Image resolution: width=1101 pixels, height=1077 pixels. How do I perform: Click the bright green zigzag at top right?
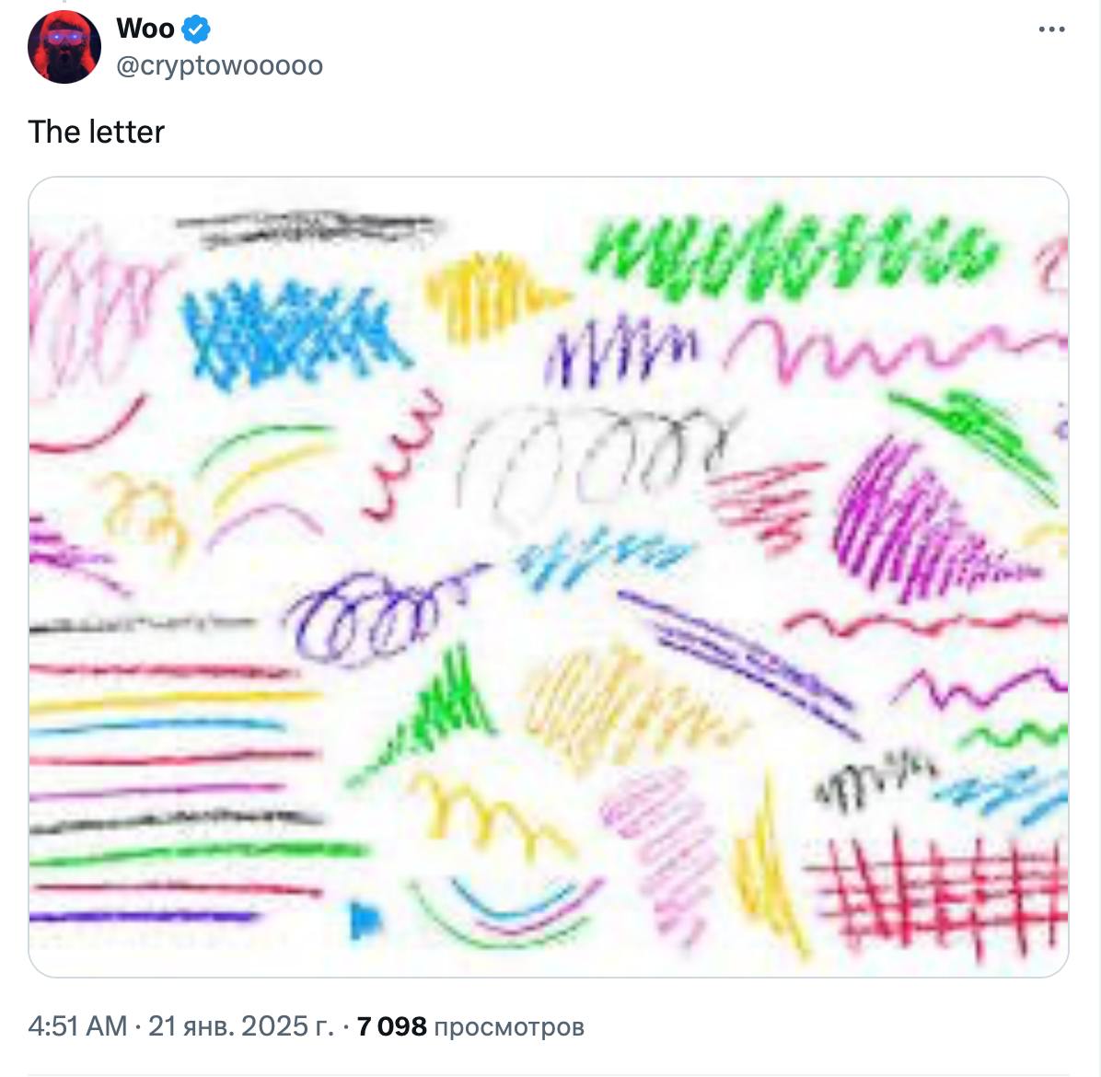coord(792,253)
